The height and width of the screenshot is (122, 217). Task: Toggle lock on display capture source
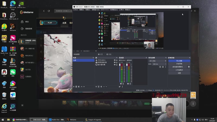tap(117, 65)
